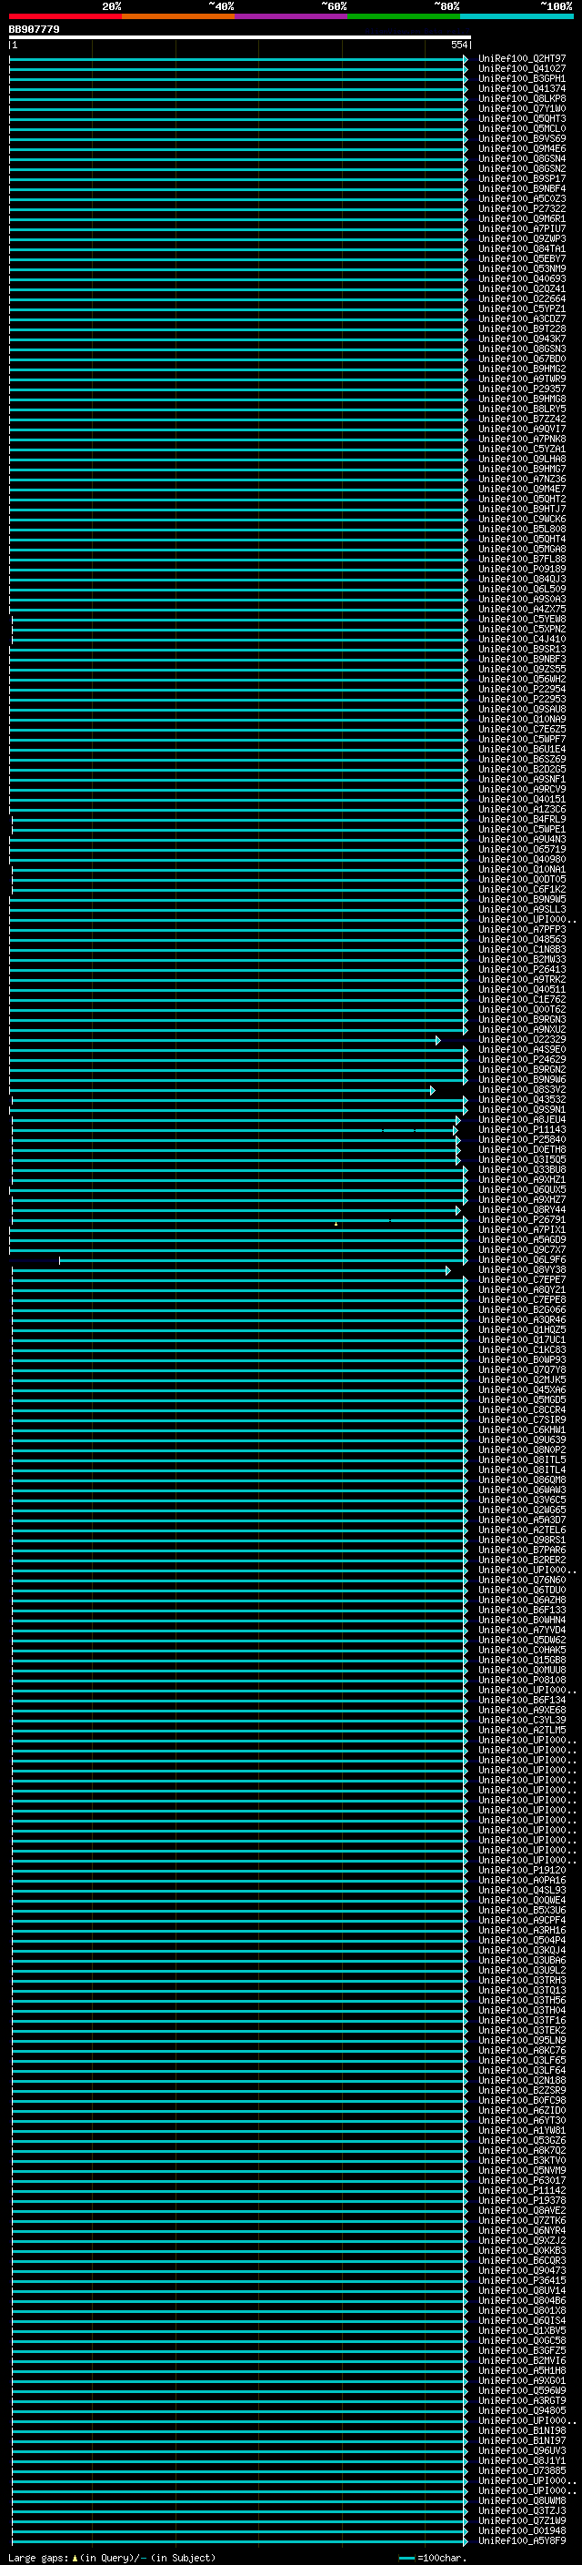
Task: Click the UniRef100_Q3TZJ3 hit label
Action: pos(522,2510)
